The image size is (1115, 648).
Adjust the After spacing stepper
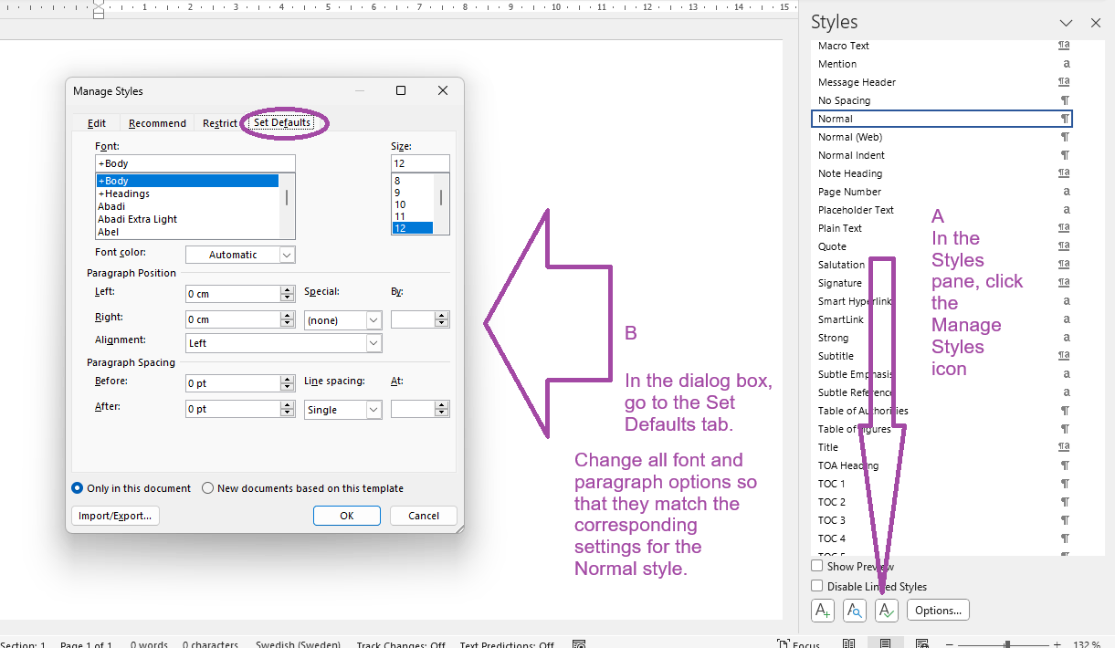tap(287, 409)
